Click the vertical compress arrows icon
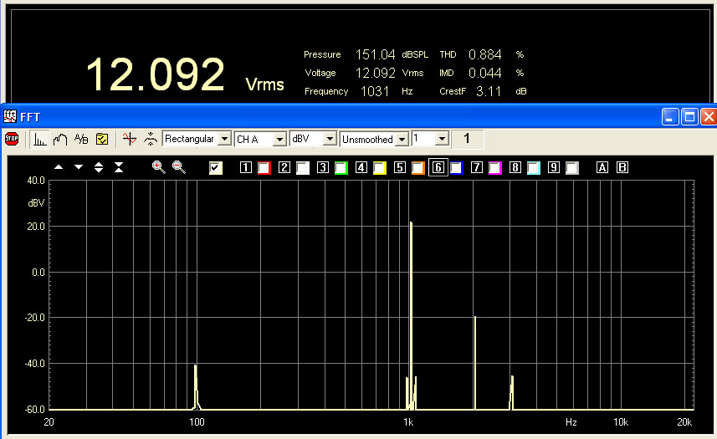717x439 pixels. point(119,167)
